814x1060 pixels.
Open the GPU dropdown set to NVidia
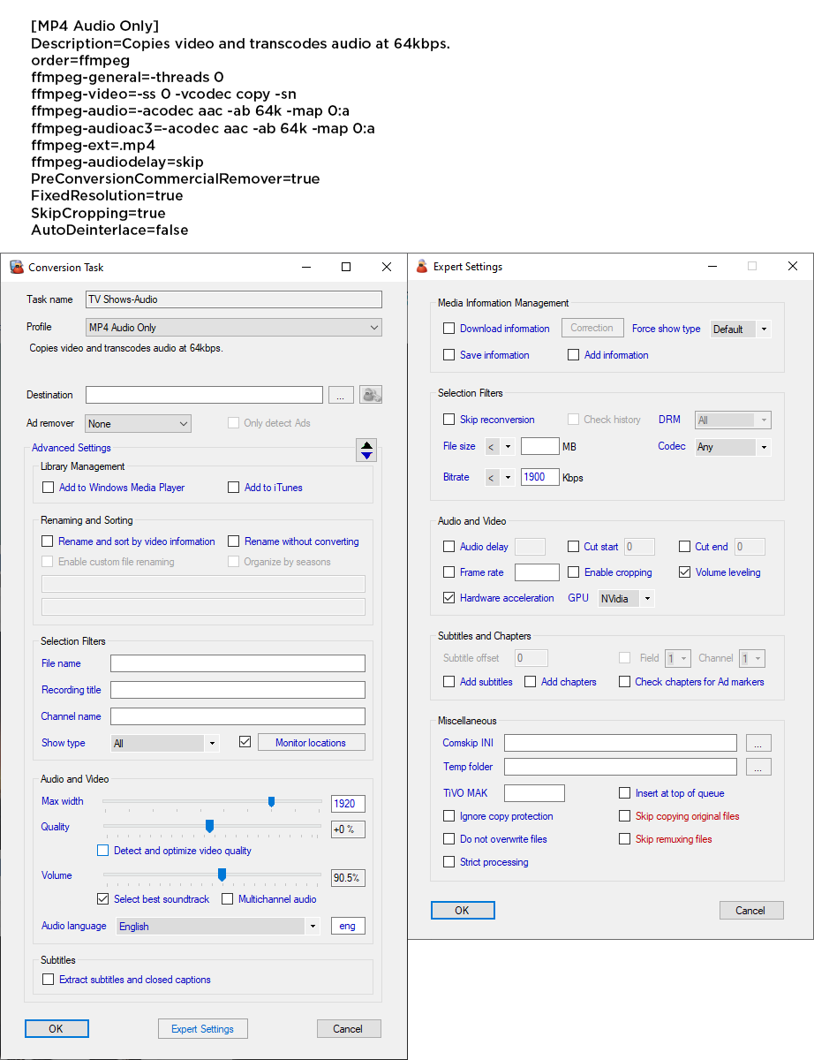(x=626, y=599)
